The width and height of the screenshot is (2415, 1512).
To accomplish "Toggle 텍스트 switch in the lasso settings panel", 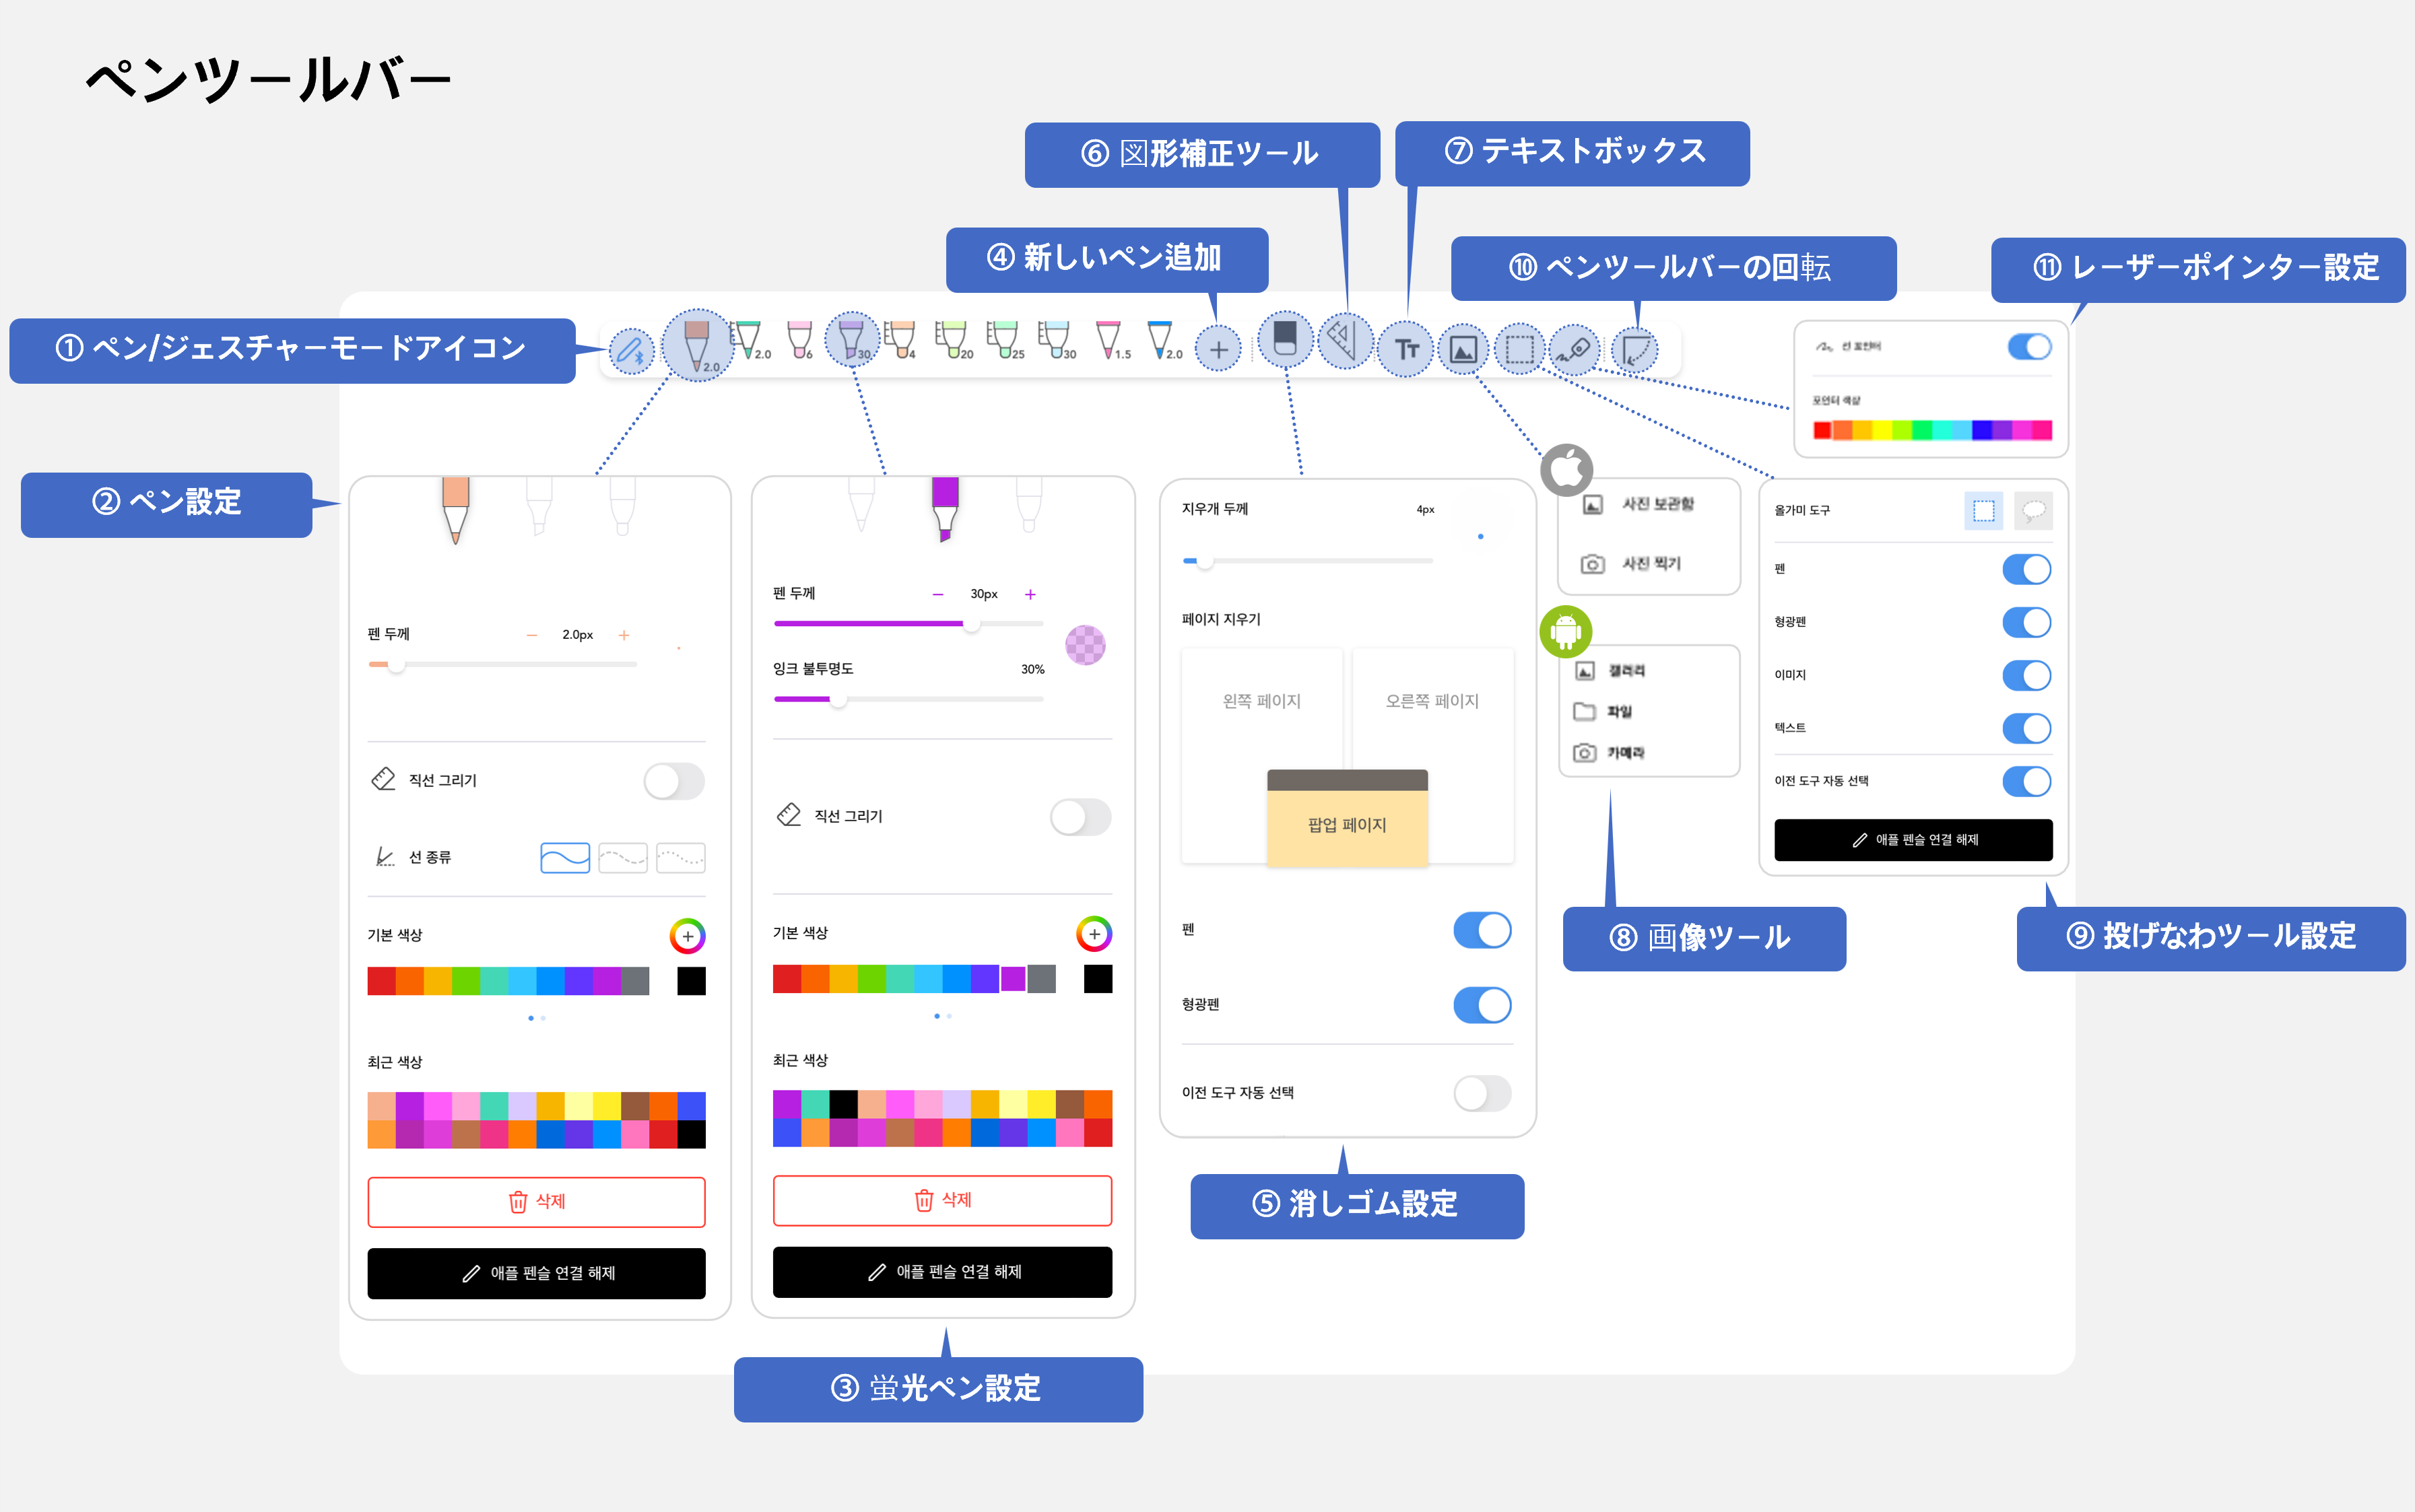I will [x=2027, y=728].
